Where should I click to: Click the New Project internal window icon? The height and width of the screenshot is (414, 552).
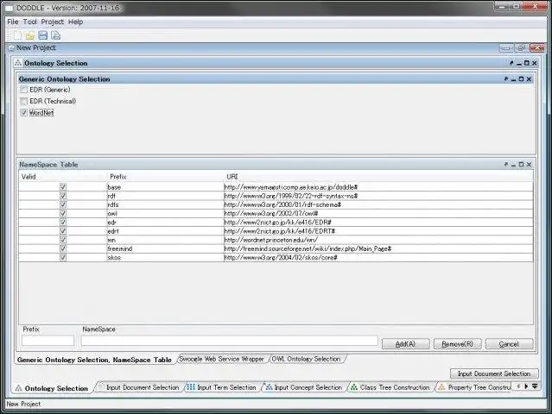[11, 47]
